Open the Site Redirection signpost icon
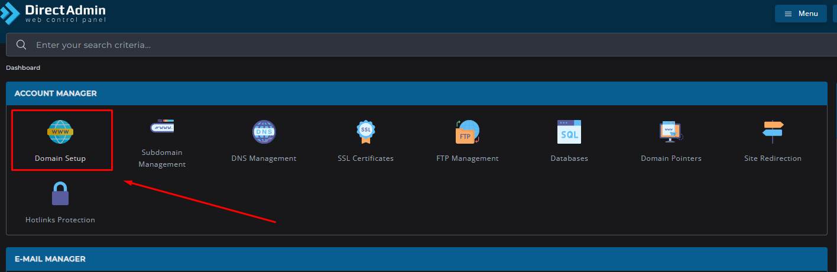Viewport: 837px width, 272px height. [x=773, y=132]
